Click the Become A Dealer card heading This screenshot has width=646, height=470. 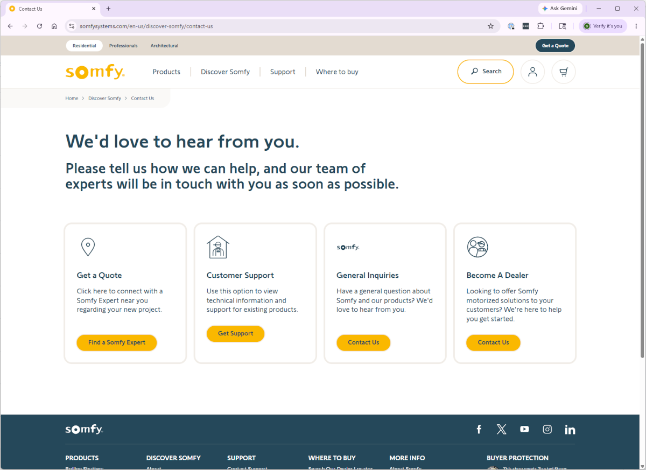pyautogui.click(x=497, y=275)
